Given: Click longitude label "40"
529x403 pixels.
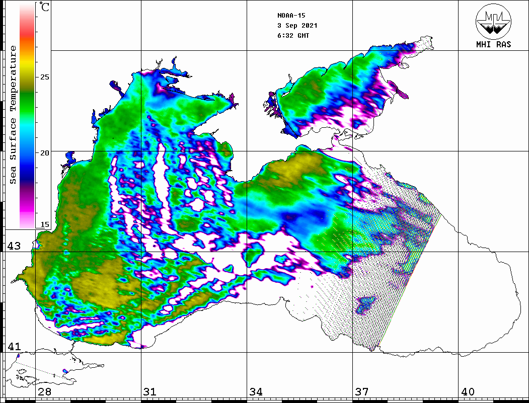Looking at the screenshot, I should tap(468, 392).
